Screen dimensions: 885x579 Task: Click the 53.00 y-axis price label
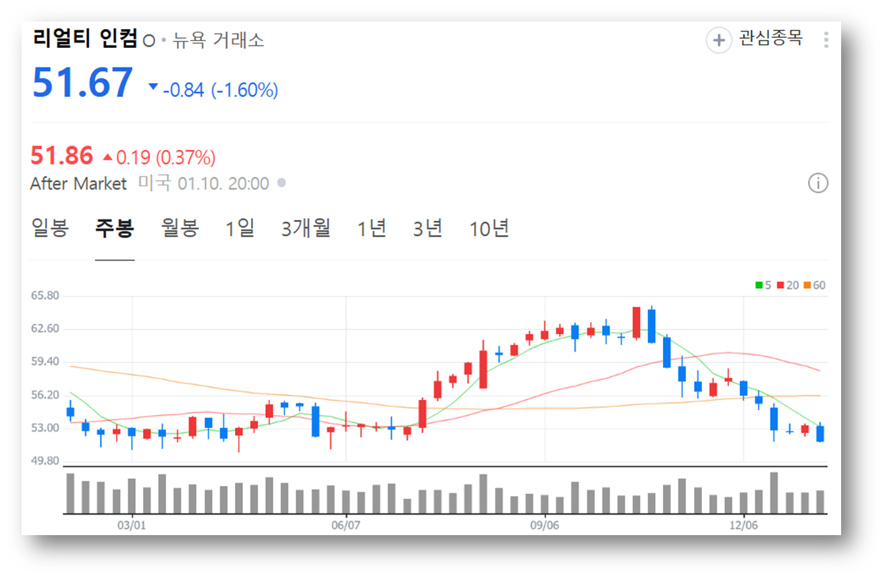[x=45, y=428]
